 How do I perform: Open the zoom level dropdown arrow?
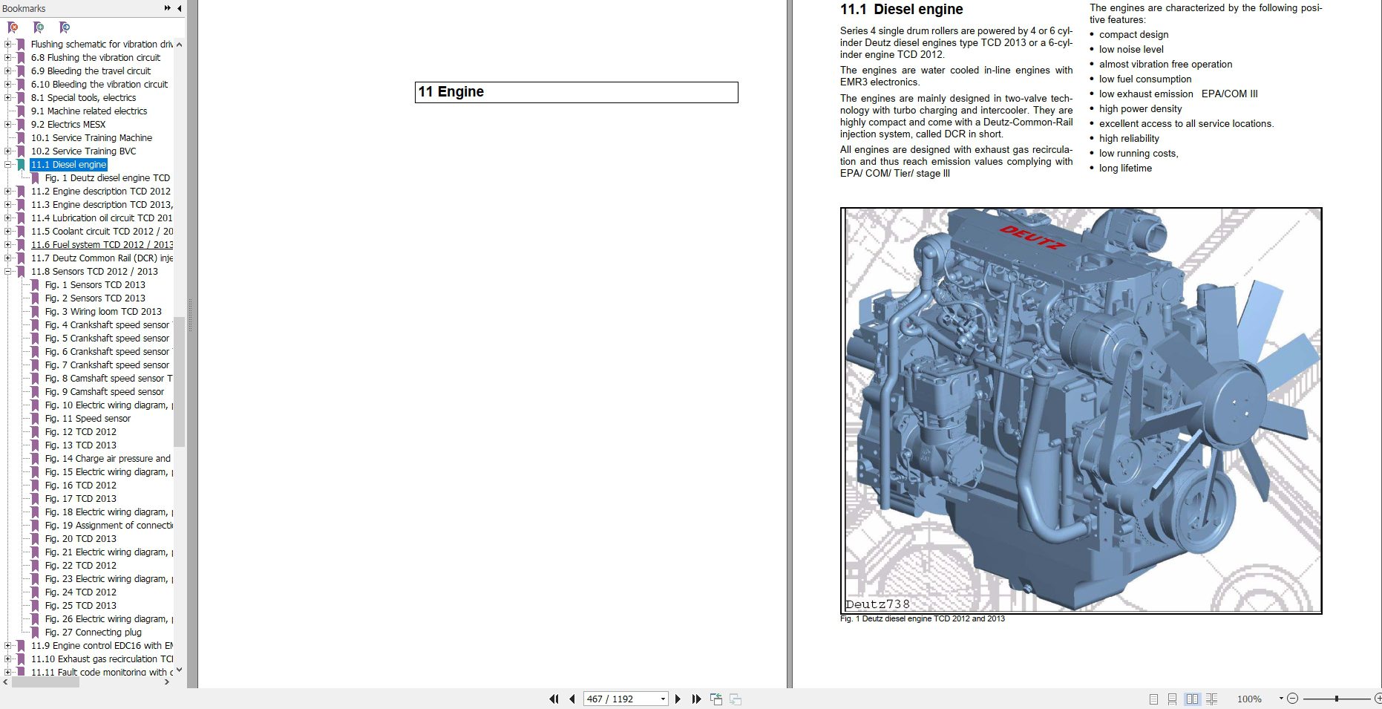[x=1281, y=699]
